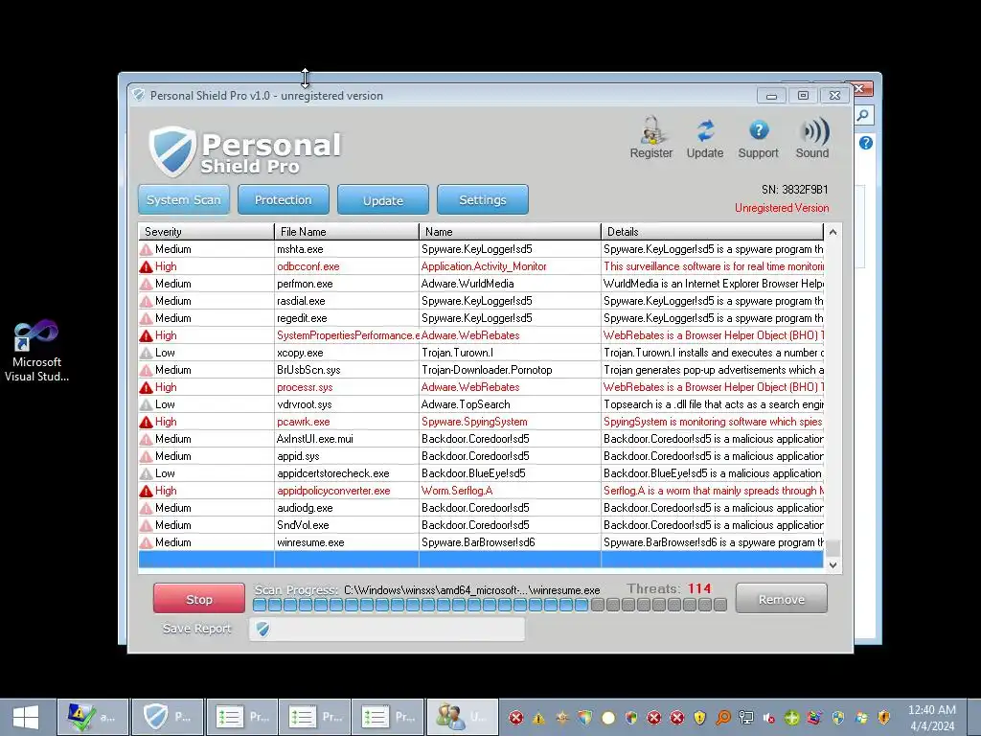The width and height of the screenshot is (981, 736).
Task: Open the Register icon
Action: click(650, 137)
